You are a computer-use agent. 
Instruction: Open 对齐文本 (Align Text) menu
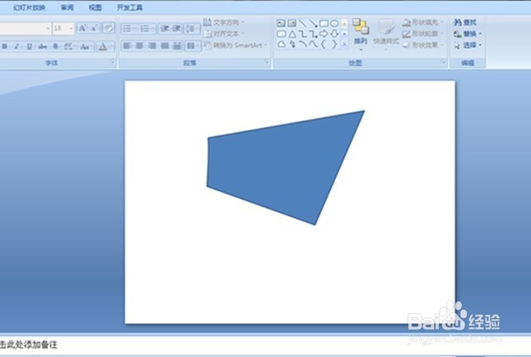point(223,34)
